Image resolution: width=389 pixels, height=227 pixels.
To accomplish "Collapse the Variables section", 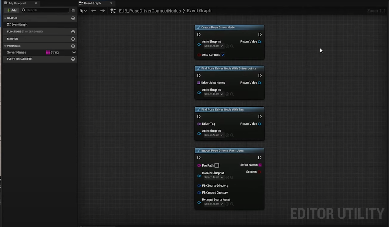I will click(5, 46).
